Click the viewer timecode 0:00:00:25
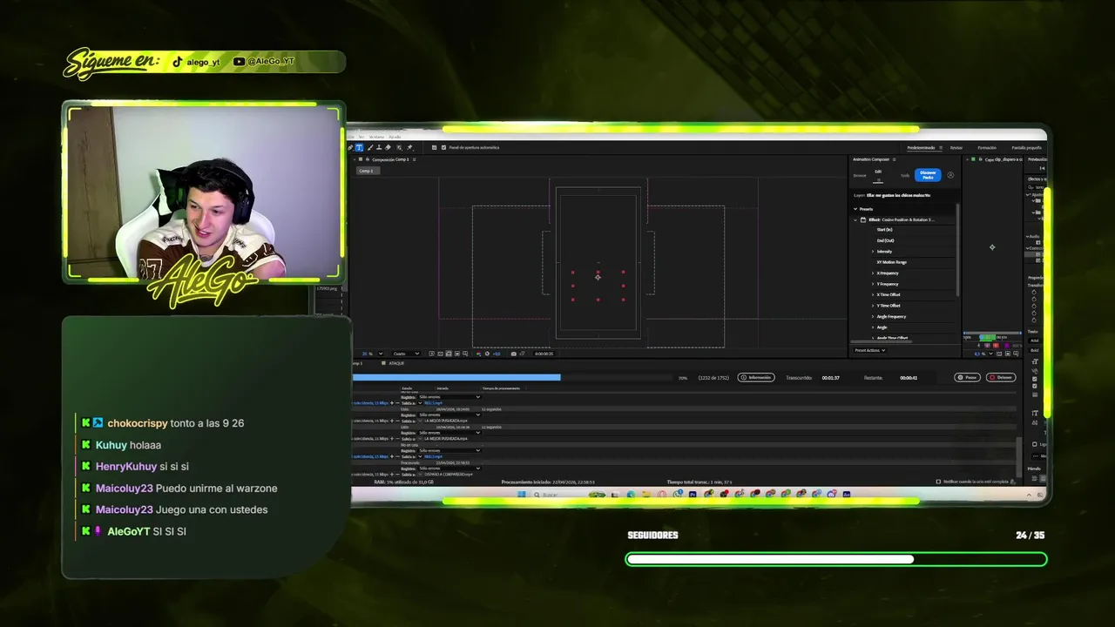This screenshot has height=627, width=1115. [544, 354]
